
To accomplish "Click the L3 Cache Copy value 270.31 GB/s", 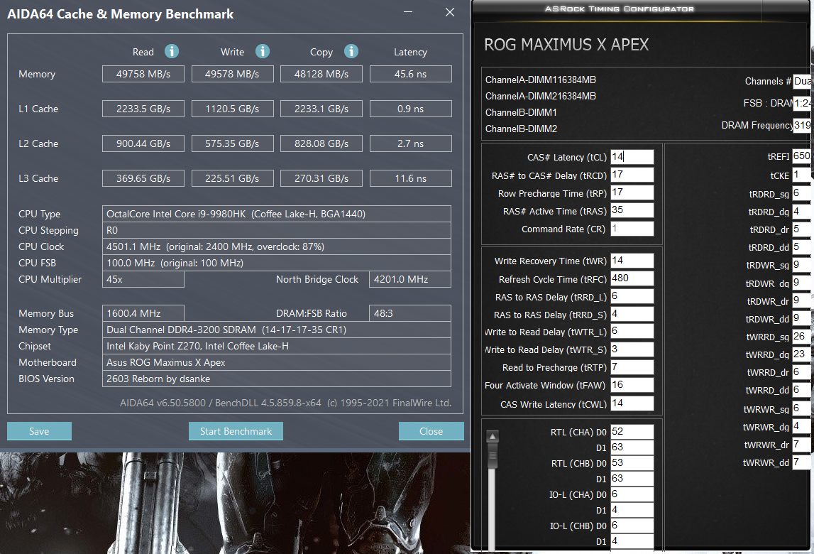I will click(321, 178).
